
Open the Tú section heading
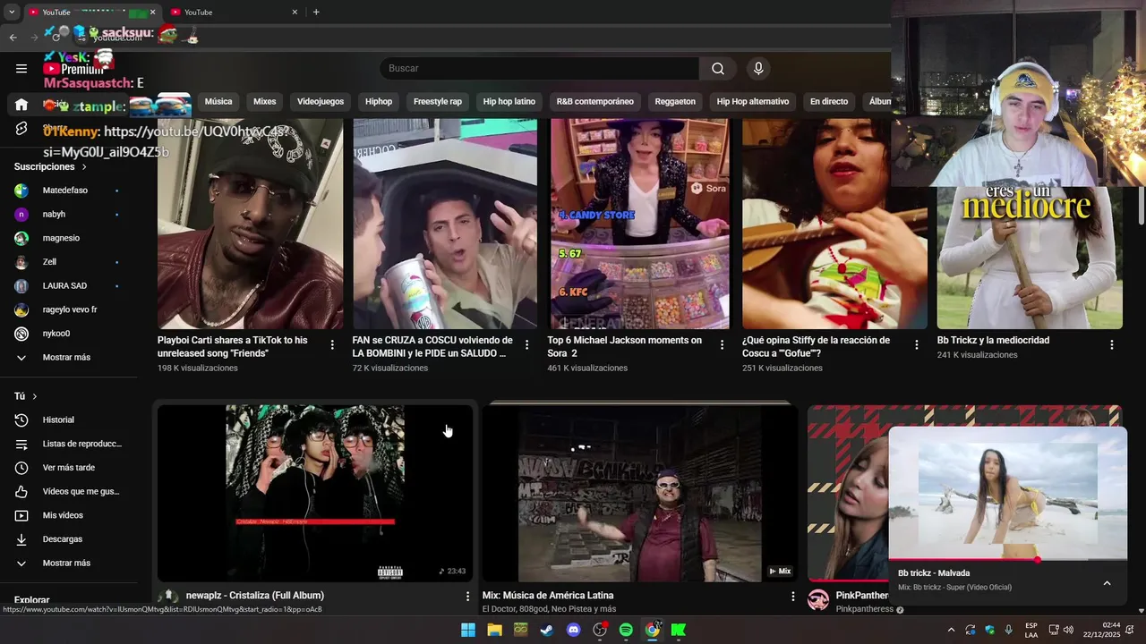pos(26,396)
